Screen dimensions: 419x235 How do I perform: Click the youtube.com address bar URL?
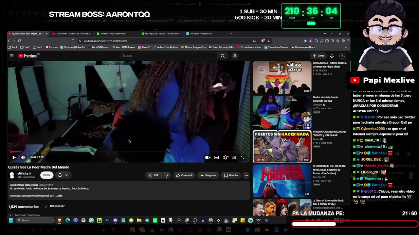[x=105, y=41]
